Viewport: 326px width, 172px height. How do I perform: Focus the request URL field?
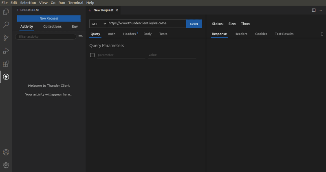[147, 24]
